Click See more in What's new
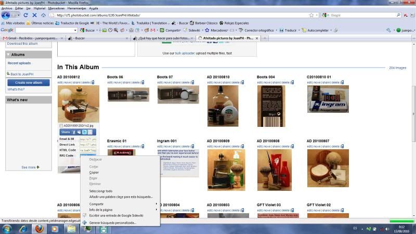The image size is (416, 234). point(29,167)
